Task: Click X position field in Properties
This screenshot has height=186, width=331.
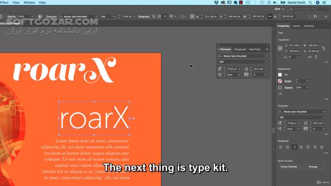Action: [294, 45]
